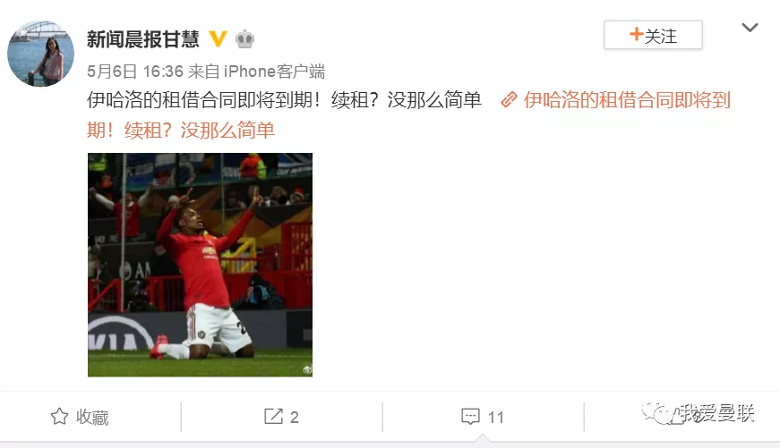Click the repost count 2
Screen dimensions: 780x448
point(294,417)
